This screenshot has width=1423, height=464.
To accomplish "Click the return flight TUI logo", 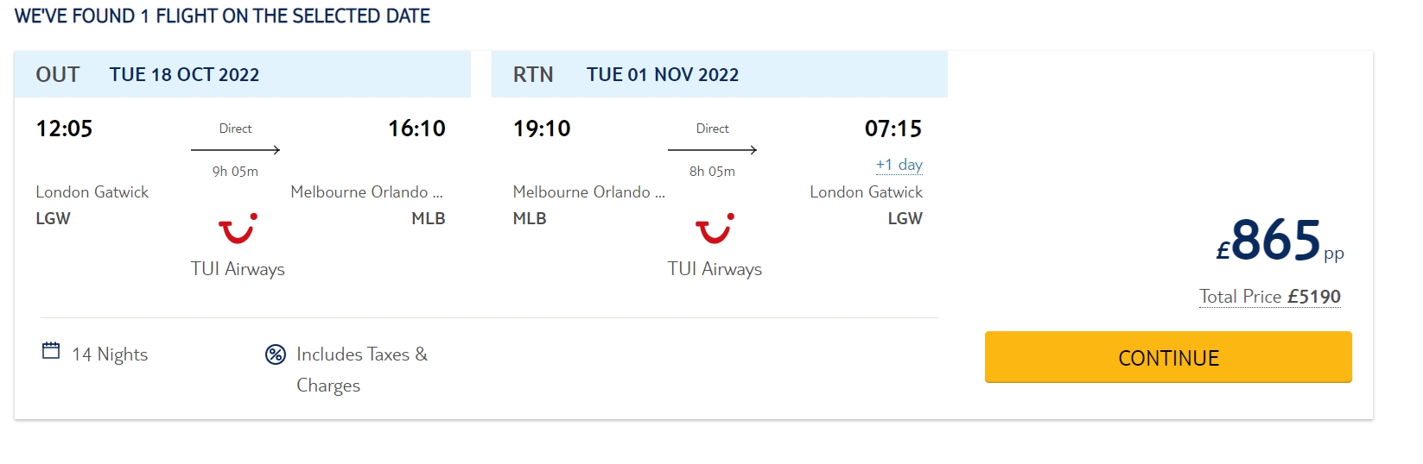I will 715,229.
